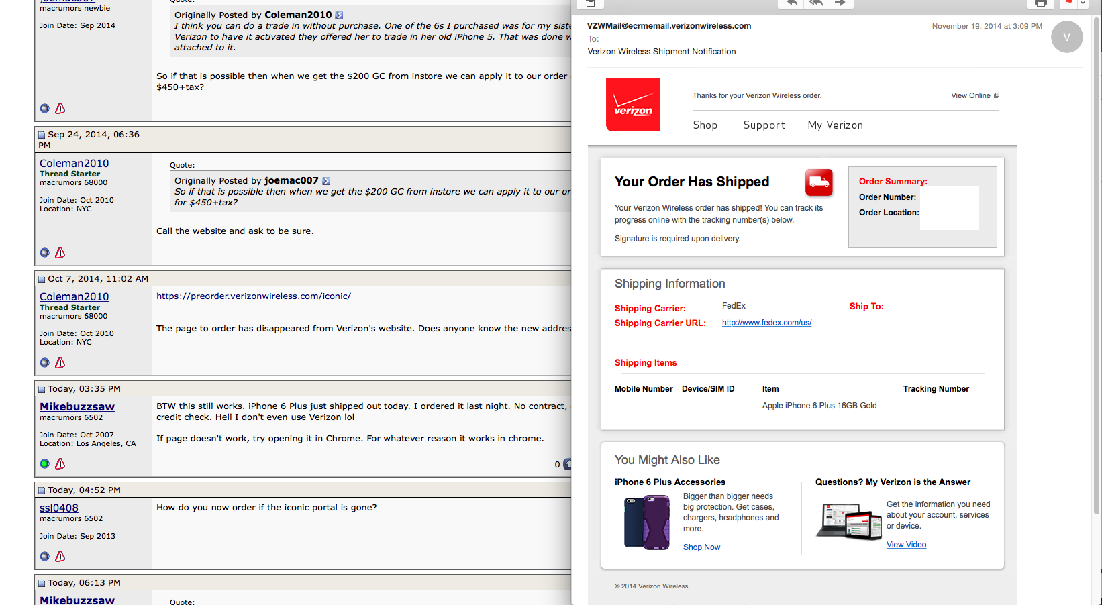Click the Reply All arrows button
The height and width of the screenshot is (605, 1102).
coord(815,3)
